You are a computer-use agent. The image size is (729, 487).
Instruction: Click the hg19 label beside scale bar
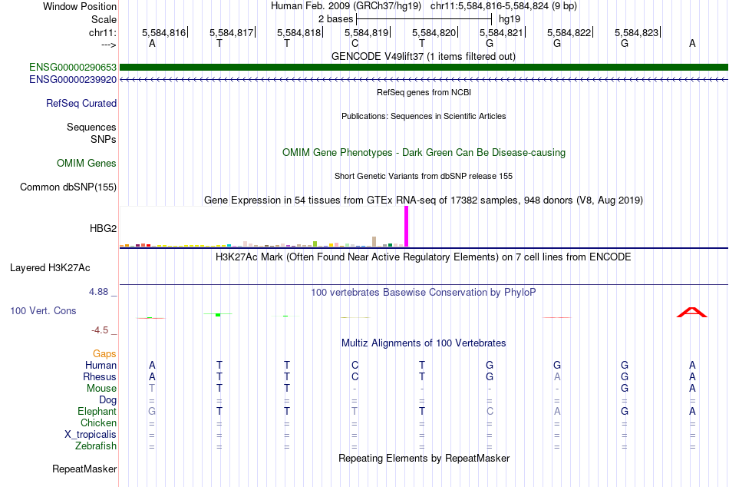510,19
